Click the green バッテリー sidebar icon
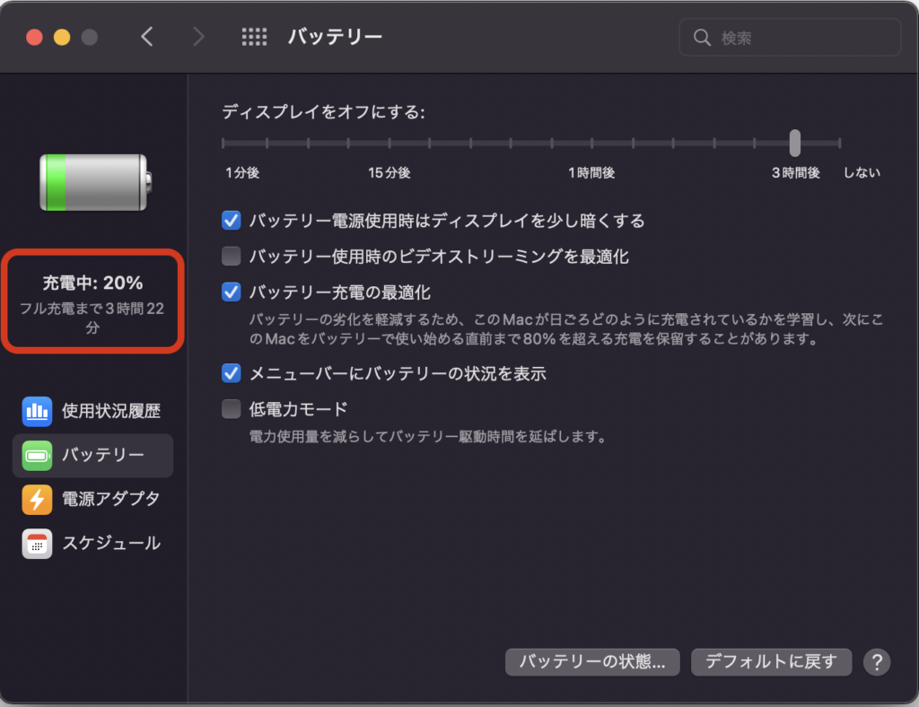This screenshot has height=707, width=919. pos(37,456)
